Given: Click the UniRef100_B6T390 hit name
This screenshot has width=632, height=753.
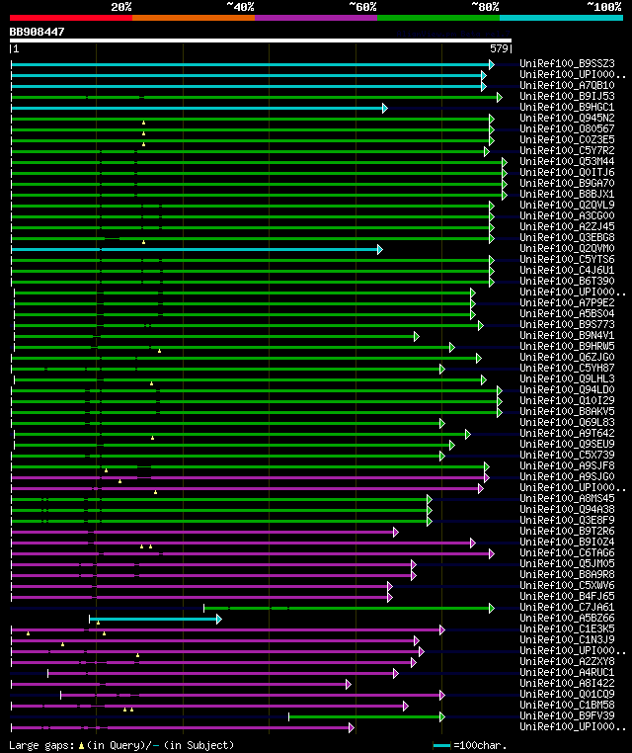Looking at the screenshot, I should pos(567,281).
